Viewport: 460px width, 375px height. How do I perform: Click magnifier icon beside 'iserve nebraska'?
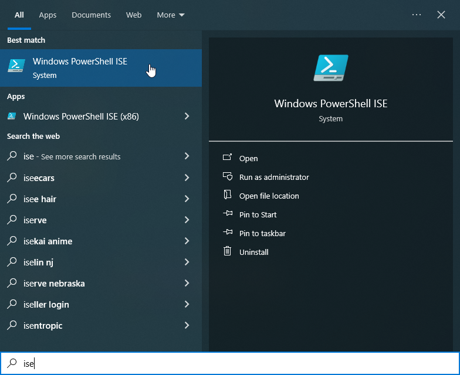click(x=12, y=282)
